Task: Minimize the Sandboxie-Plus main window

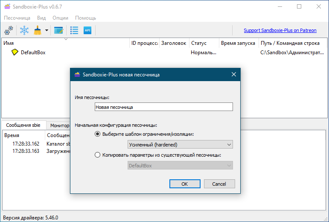Action: click(x=280, y=6)
